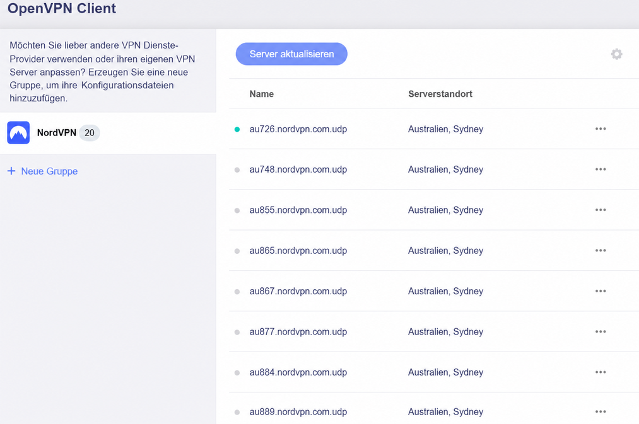Click Australien, Sydney location in au855 row
Image resolution: width=639 pixels, height=424 pixels.
[445, 210]
